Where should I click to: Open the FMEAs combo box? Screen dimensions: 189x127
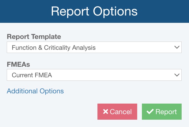(x=94, y=75)
